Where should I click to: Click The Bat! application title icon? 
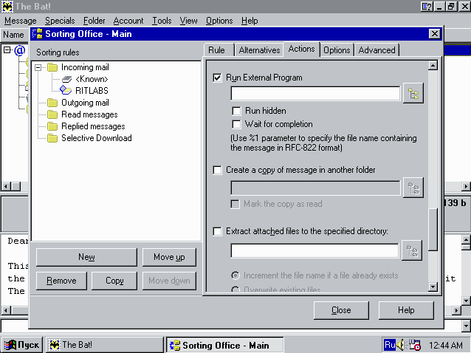pyautogui.click(x=7, y=7)
